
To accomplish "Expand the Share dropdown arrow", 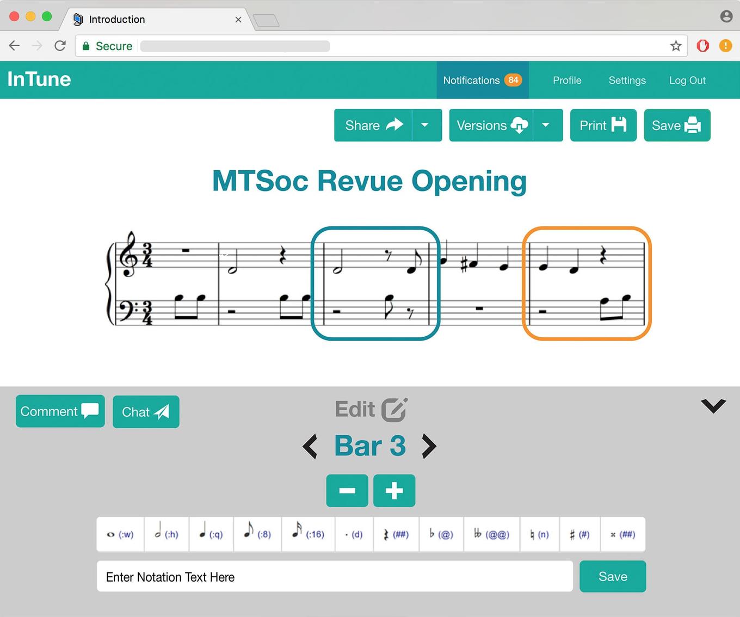I will (425, 125).
